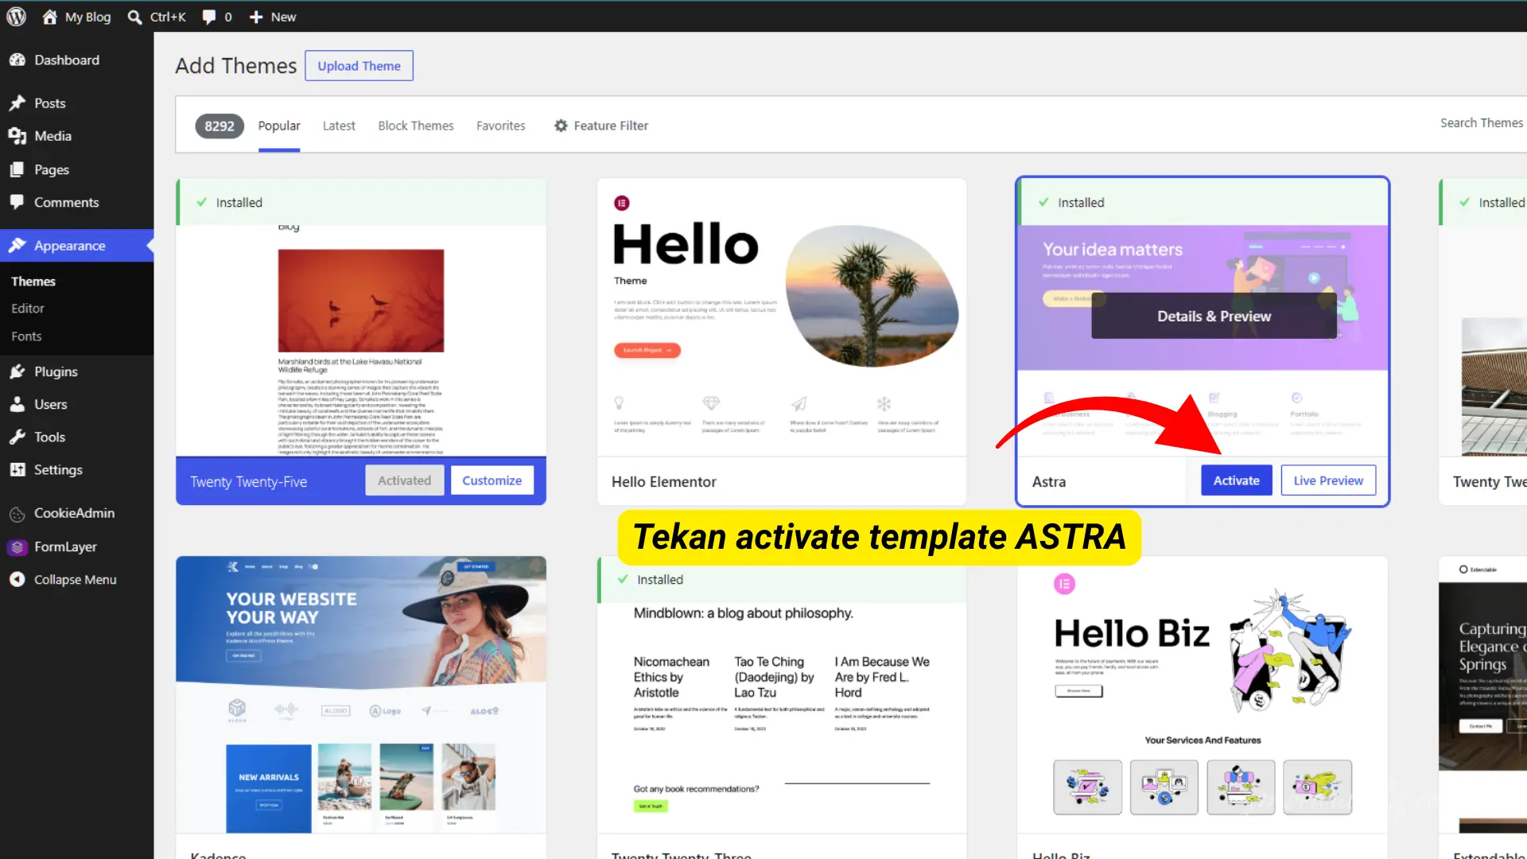Open the Editor submenu item
The width and height of the screenshot is (1527, 859).
tap(28, 309)
